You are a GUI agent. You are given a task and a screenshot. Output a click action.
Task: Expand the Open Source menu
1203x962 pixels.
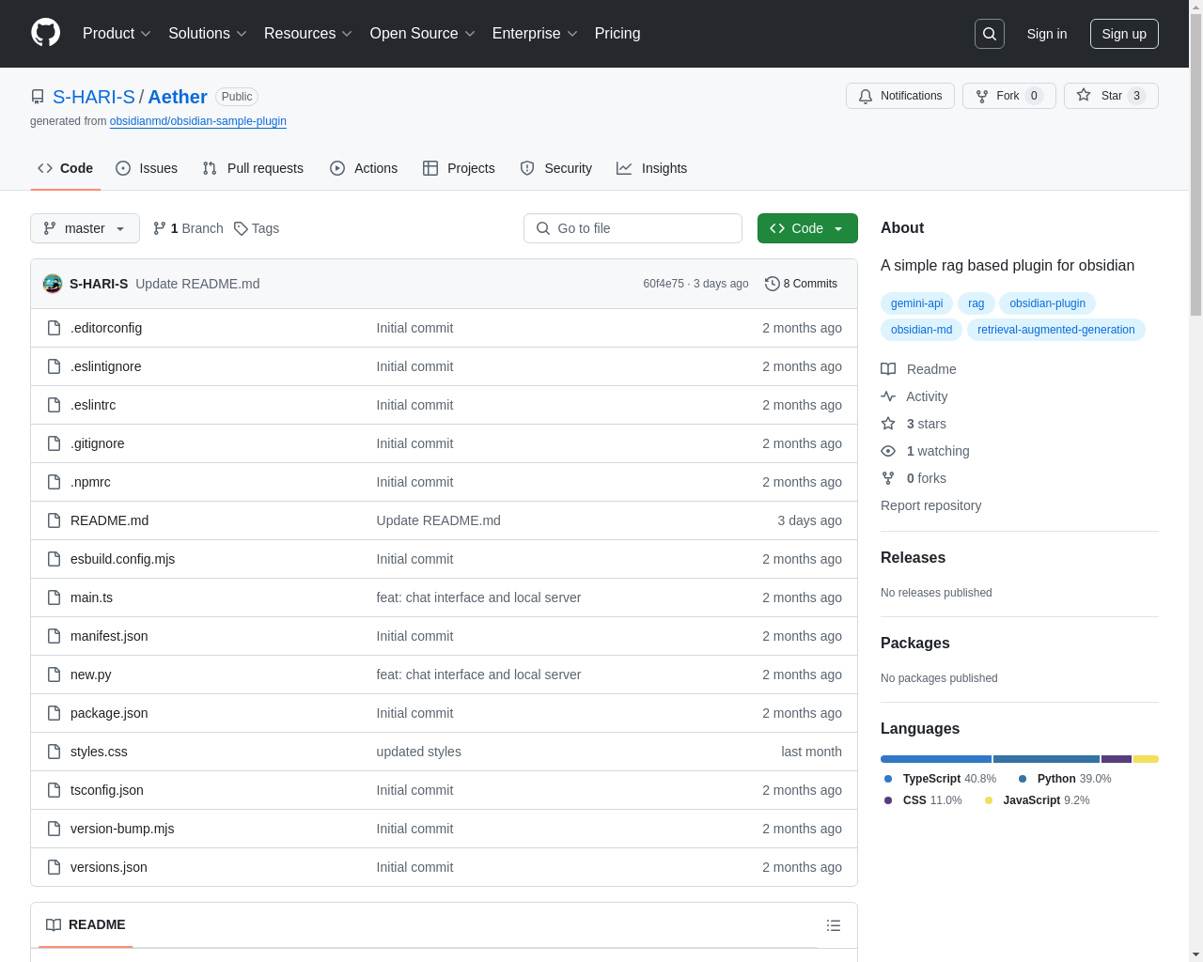(x=423, y=34)
